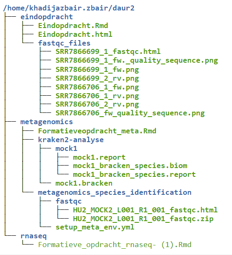Open SRR7866699_1_fastqc.html report

coord(108,51)
